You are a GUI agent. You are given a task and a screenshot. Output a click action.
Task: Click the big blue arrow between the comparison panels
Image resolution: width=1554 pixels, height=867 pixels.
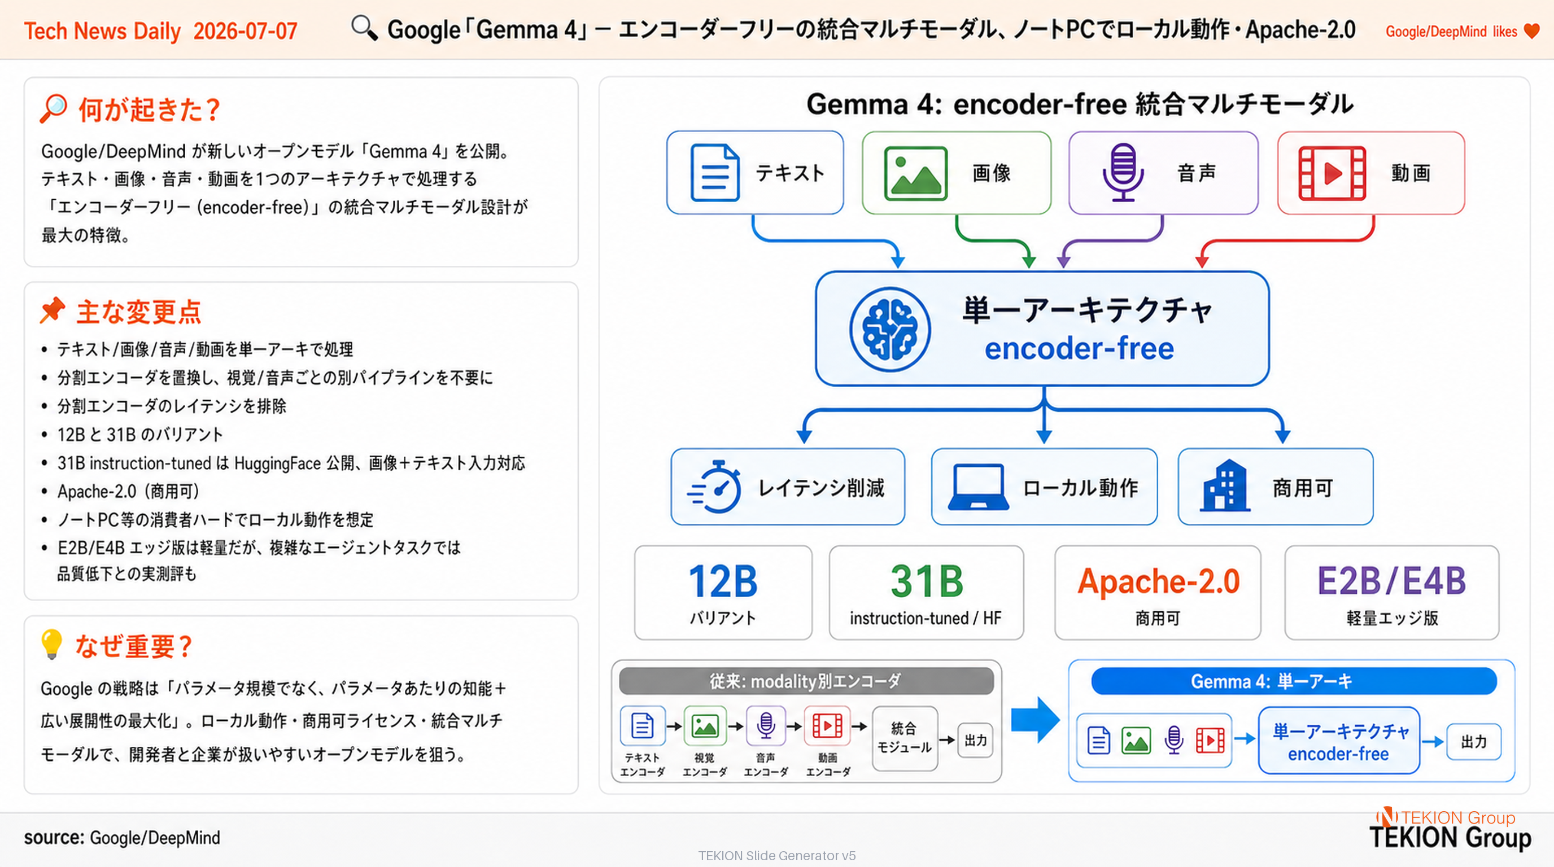pyautogui.click(x=1035, y=720)
